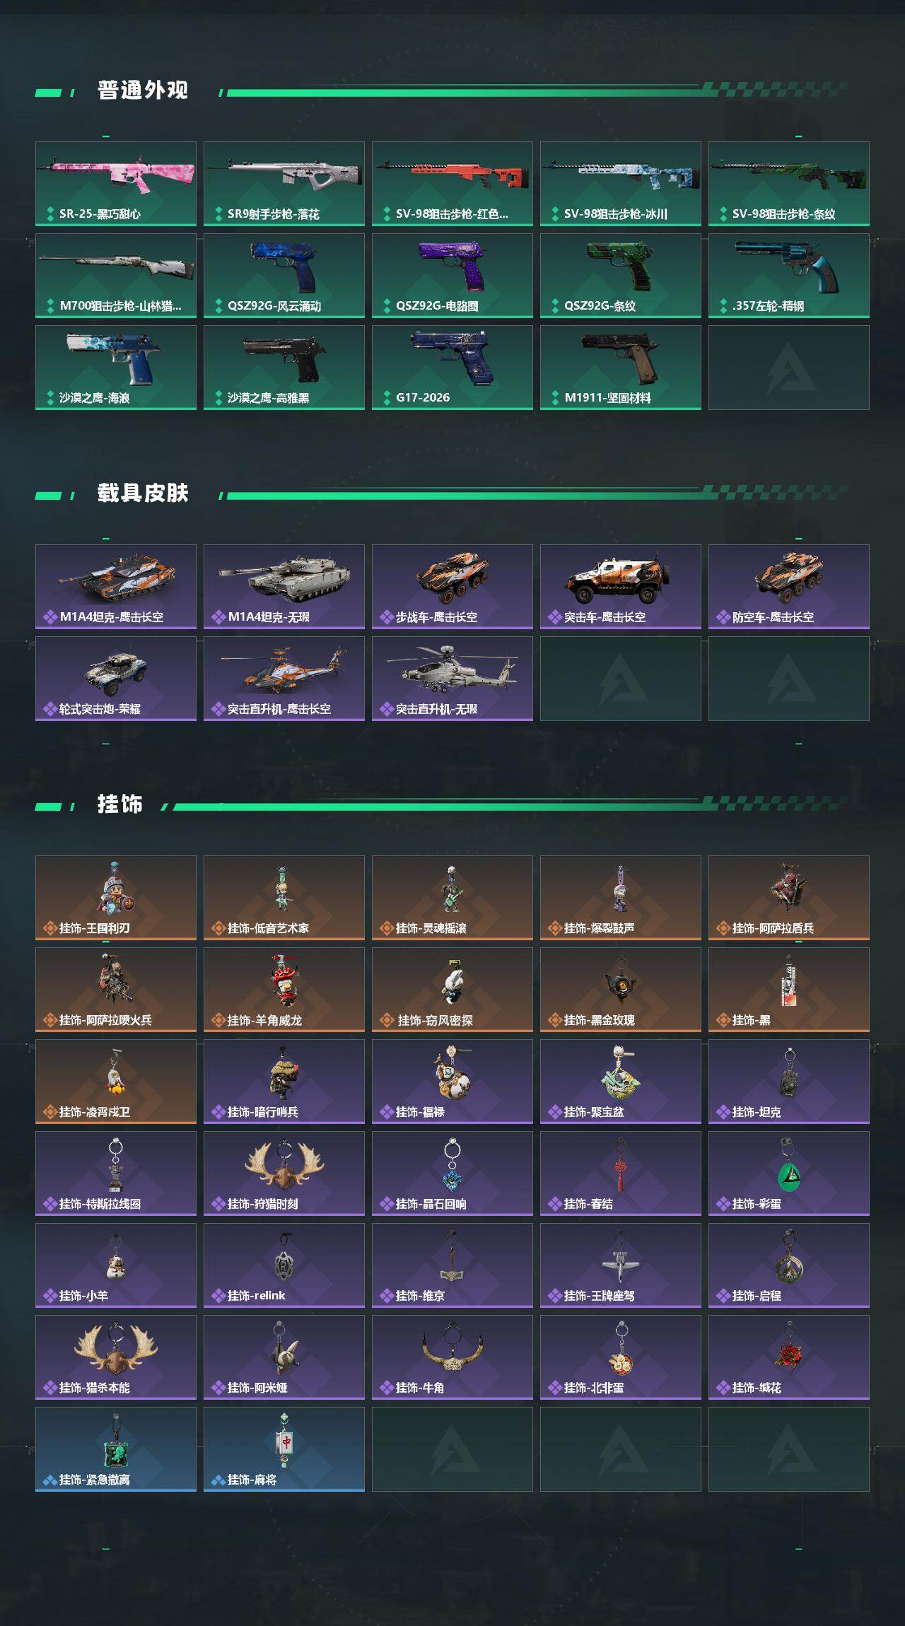This screenshot has width=905, height=1626.
Task: Choose the 轮式突击炮-荣耀 vehicle card
Action: click(116, 679)
